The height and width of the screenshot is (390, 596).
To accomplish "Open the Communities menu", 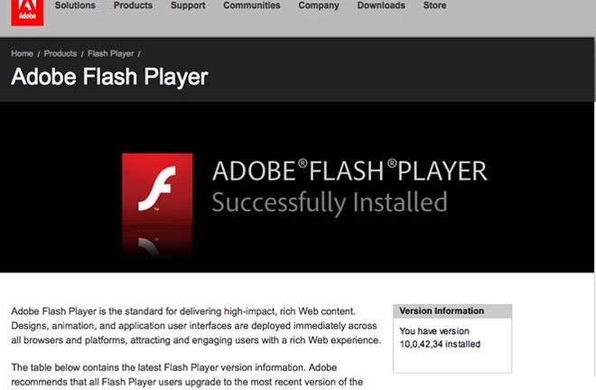I will pyautogui.click(x=252, y=5).
